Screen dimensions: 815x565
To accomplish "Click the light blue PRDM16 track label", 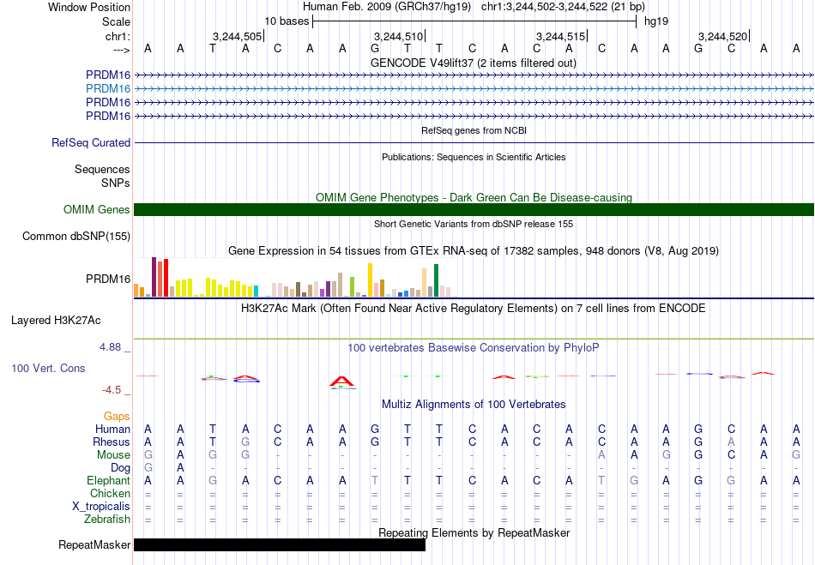I will 108,89.
